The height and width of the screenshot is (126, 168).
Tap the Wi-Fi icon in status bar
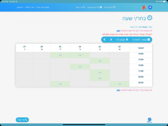coord(157,2)
